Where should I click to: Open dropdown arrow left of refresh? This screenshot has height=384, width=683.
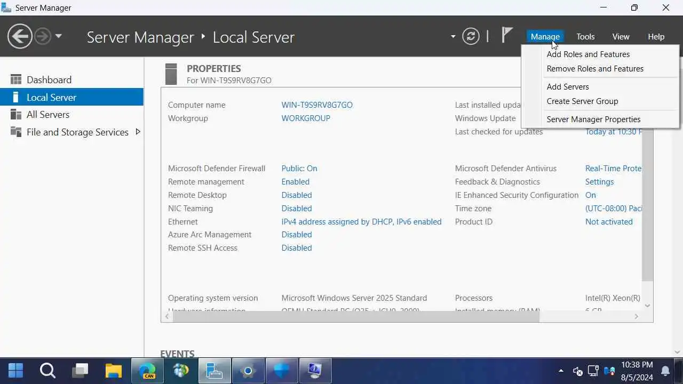tap(453, 37)
